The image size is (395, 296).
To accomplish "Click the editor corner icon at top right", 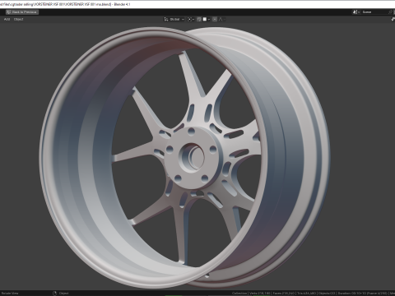I will point(393,19).
